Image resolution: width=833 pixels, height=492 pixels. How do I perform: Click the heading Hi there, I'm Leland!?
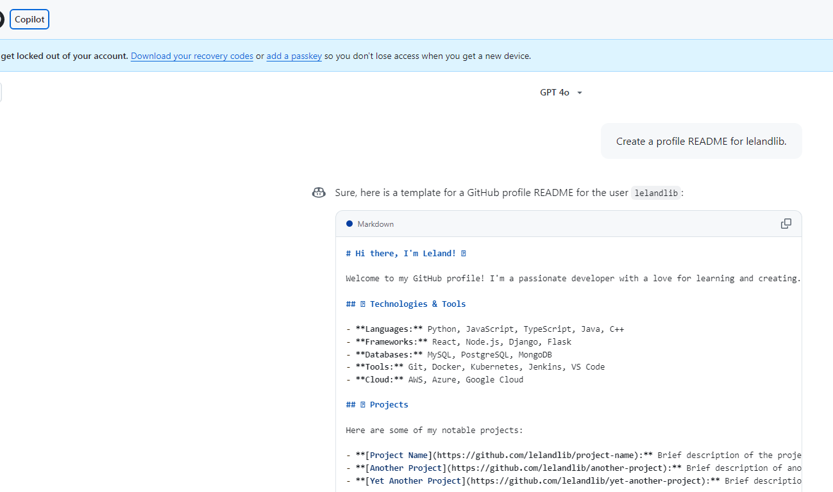pyautogui.click(x=406, y=254)
